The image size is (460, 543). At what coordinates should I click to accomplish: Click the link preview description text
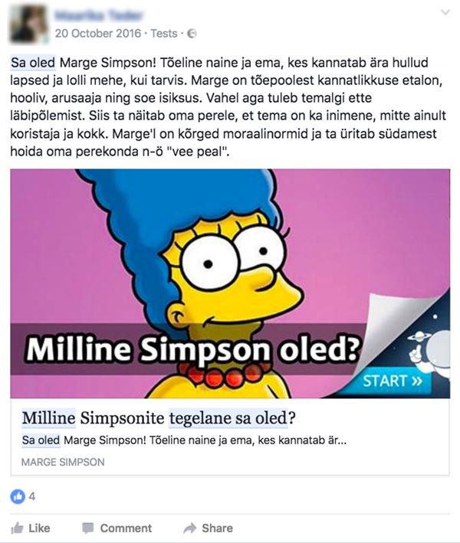point(184,440)
